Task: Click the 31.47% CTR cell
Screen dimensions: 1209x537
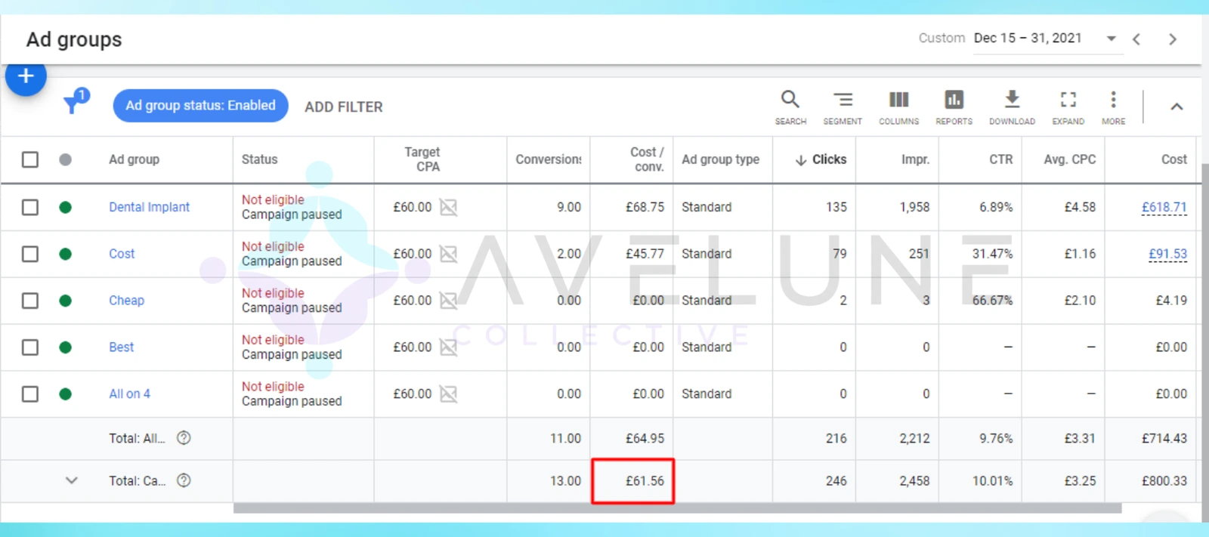Action: pyautogui.click(x=992, y=254)
